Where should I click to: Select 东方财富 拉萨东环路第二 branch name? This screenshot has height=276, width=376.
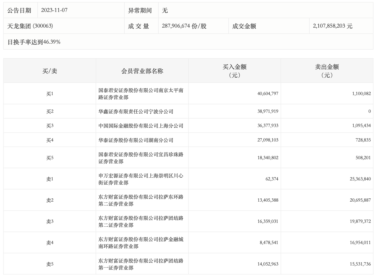pos(141,200)
